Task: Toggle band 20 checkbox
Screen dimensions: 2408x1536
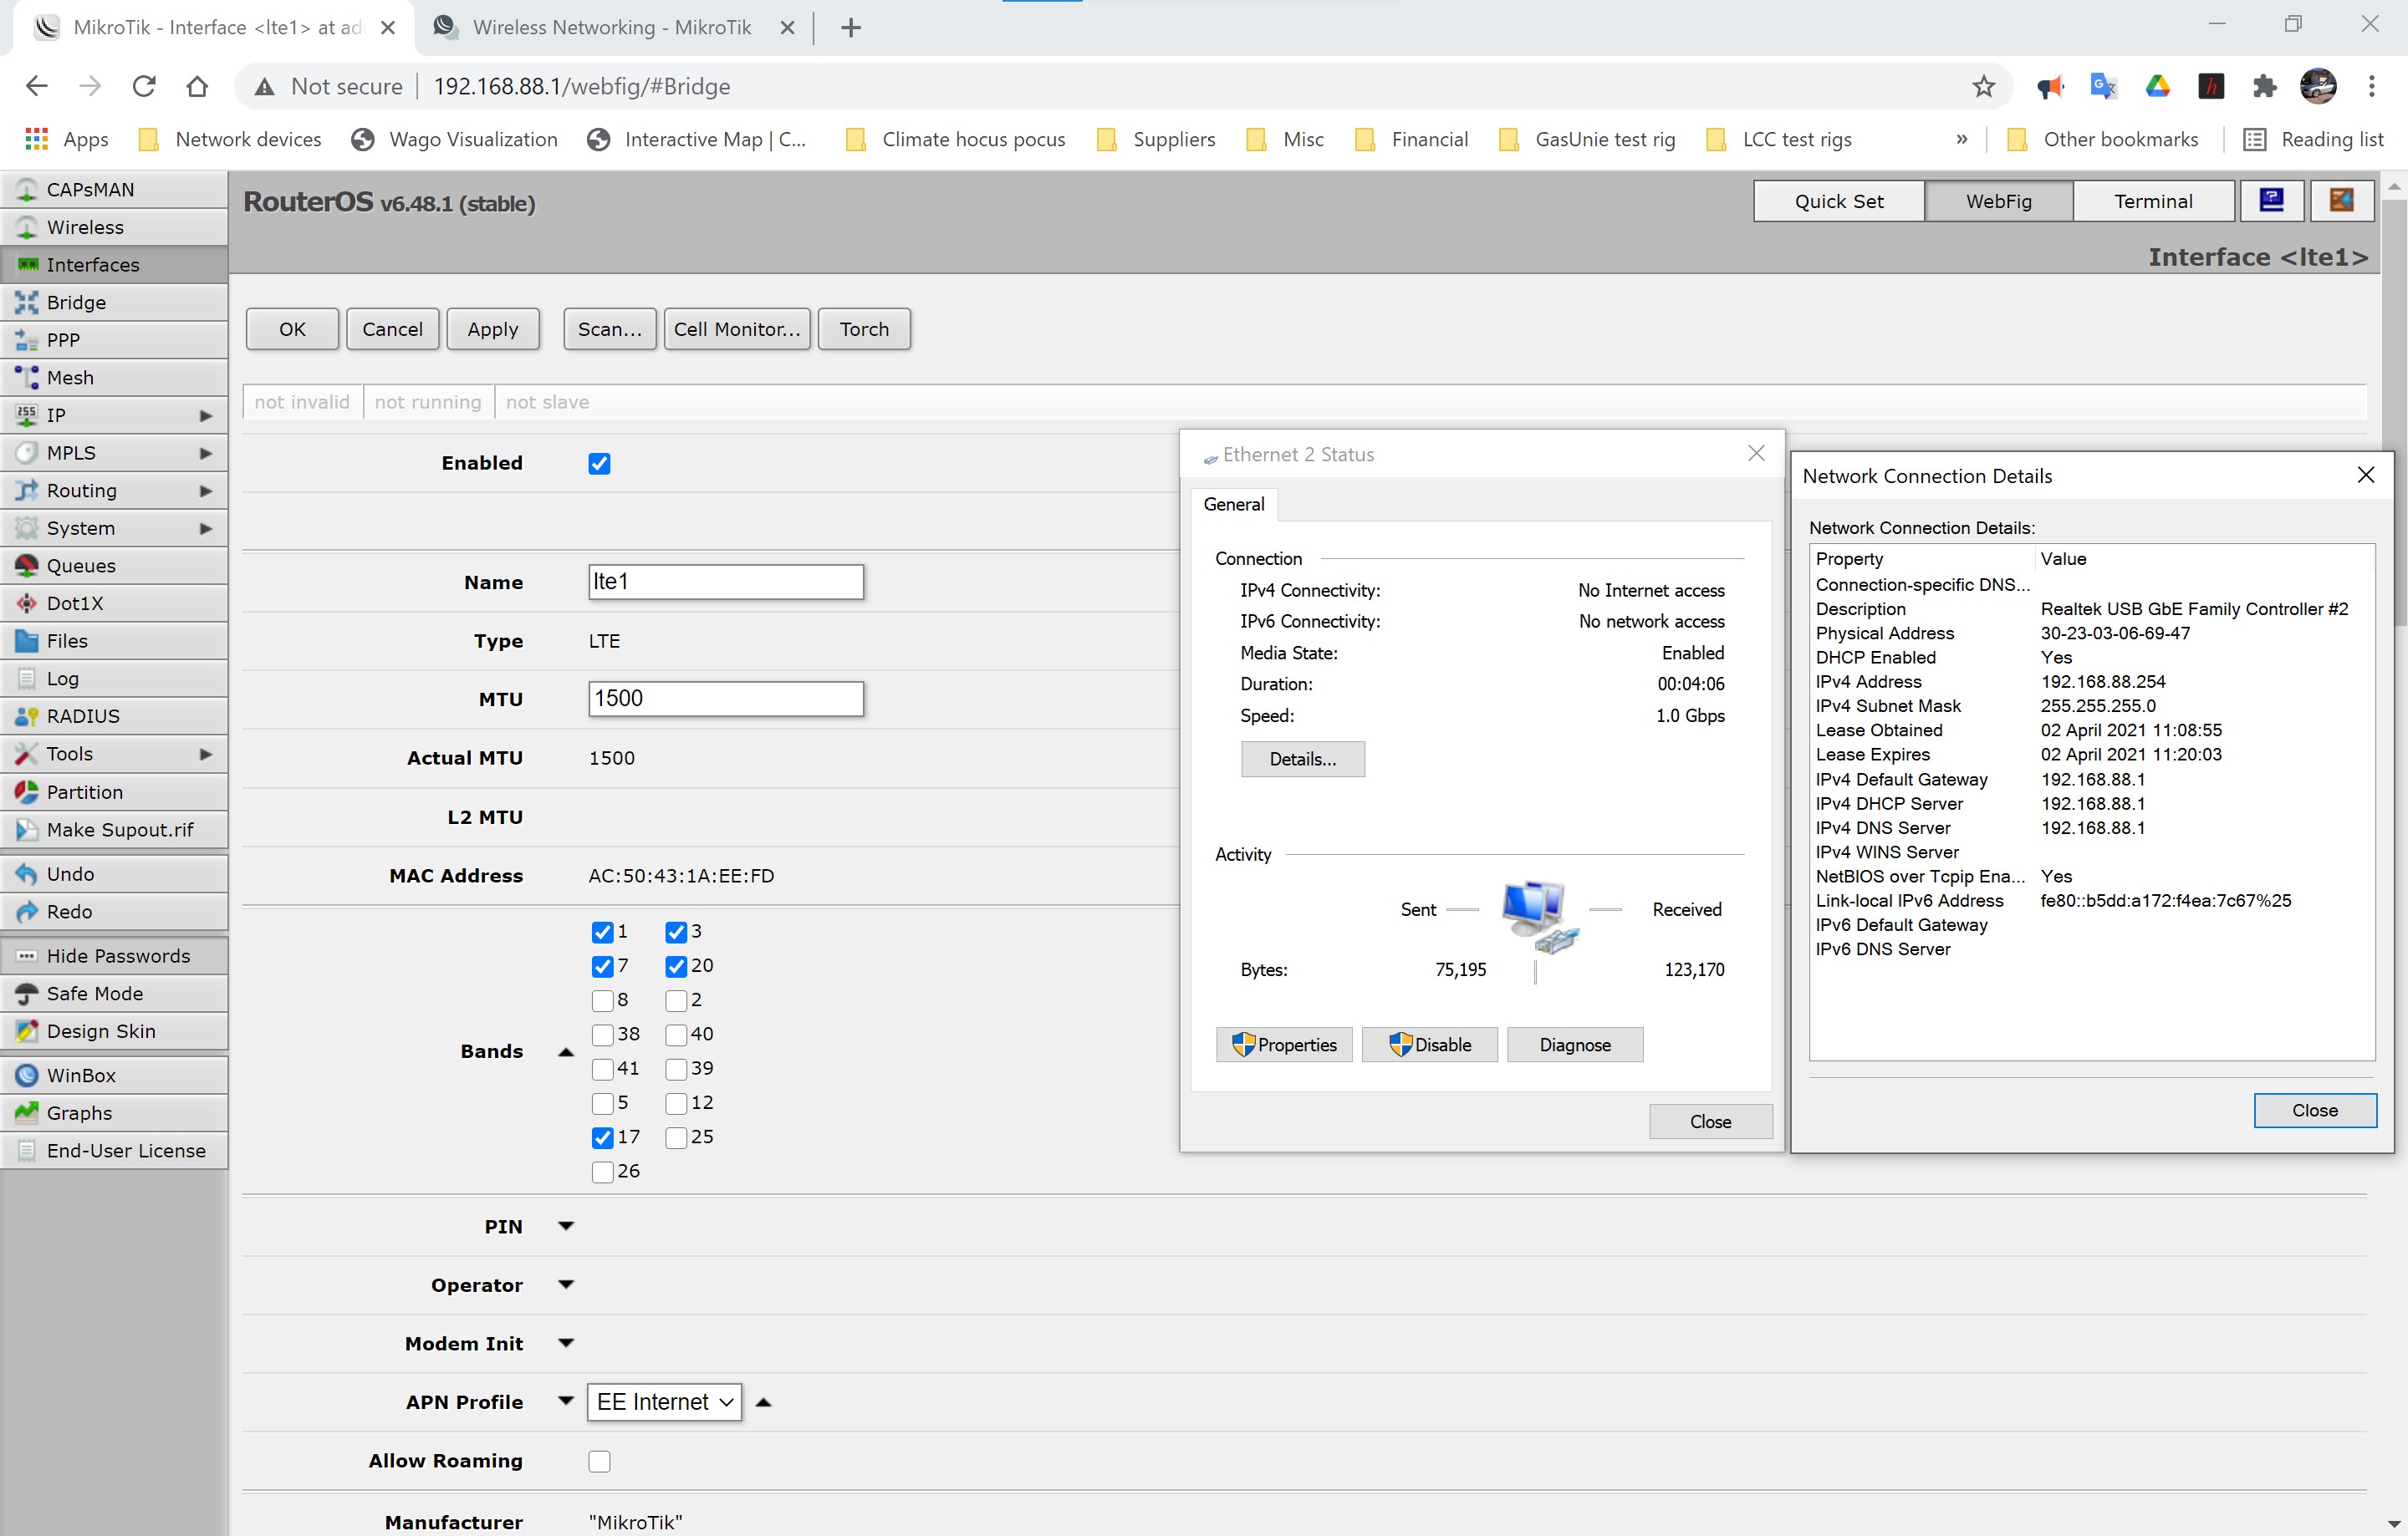Action: pos(676,966)
